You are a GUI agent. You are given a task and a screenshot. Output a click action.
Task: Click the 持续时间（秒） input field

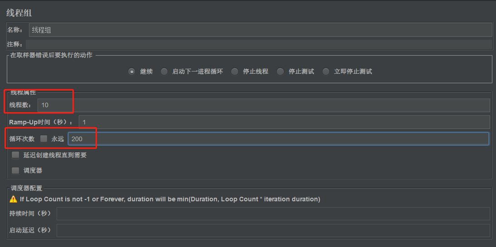click(x=273, y=214)
